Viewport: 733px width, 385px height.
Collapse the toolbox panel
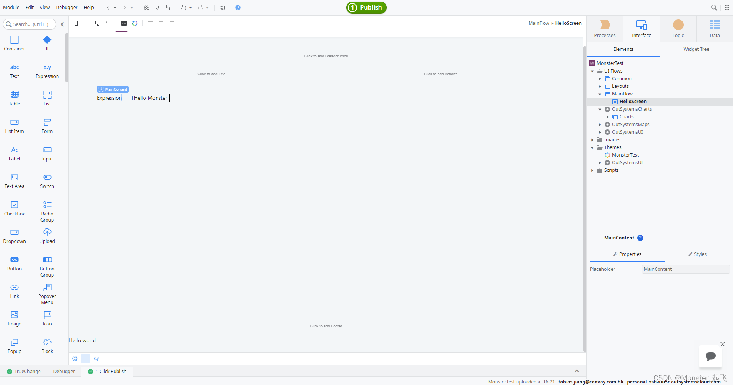click(62, 24)
